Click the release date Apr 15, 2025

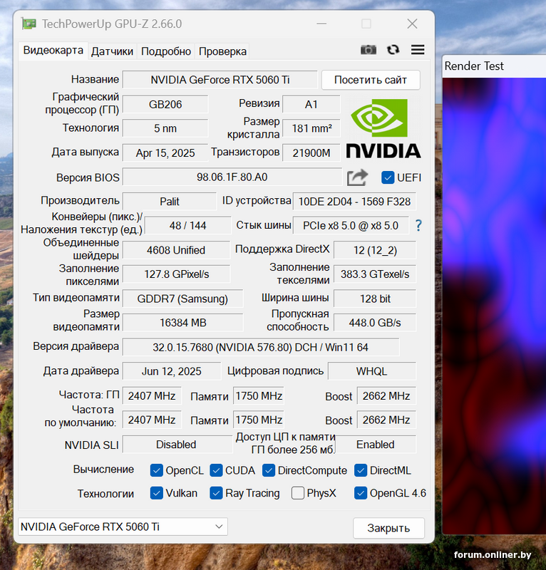coord(165,153)
